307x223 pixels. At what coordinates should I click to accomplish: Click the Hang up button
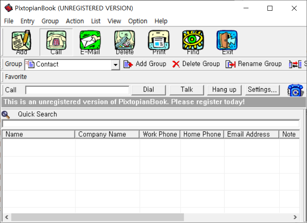pyautogui.click(x=224, y=90)
